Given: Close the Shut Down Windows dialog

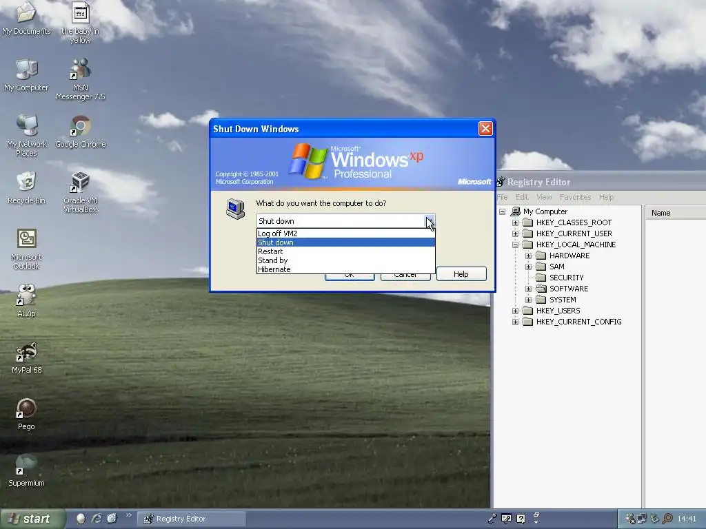Looking at the screenshot, I should click(x=485, y=129).
